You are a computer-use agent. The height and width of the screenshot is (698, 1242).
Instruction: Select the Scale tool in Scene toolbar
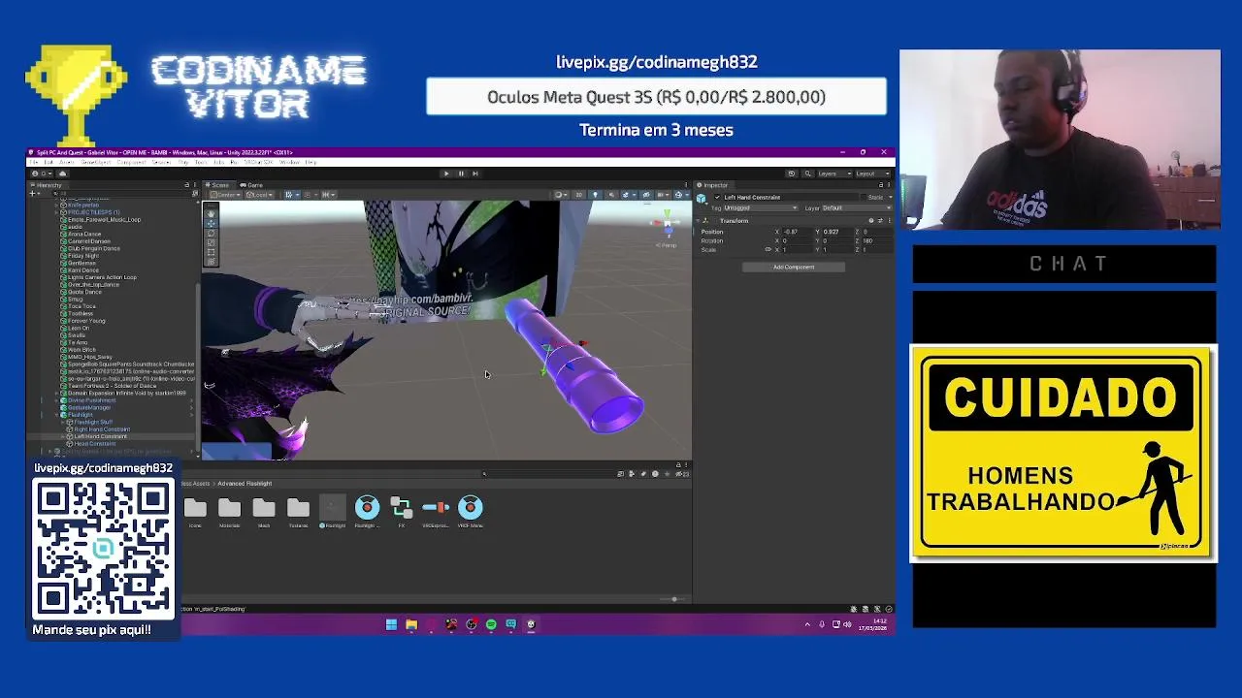pos(211,242)
